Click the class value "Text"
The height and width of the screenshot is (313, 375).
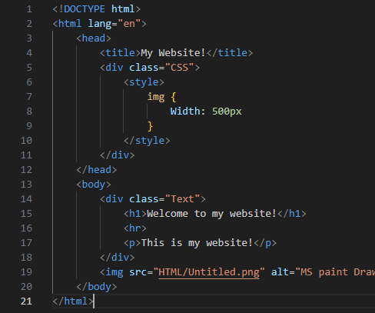tap(182, 199)
